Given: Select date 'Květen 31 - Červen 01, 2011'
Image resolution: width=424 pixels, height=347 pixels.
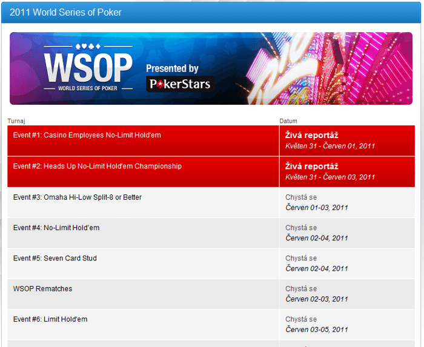Looking at the screenshot, I should pyautogui.click(x=330, y=146).
